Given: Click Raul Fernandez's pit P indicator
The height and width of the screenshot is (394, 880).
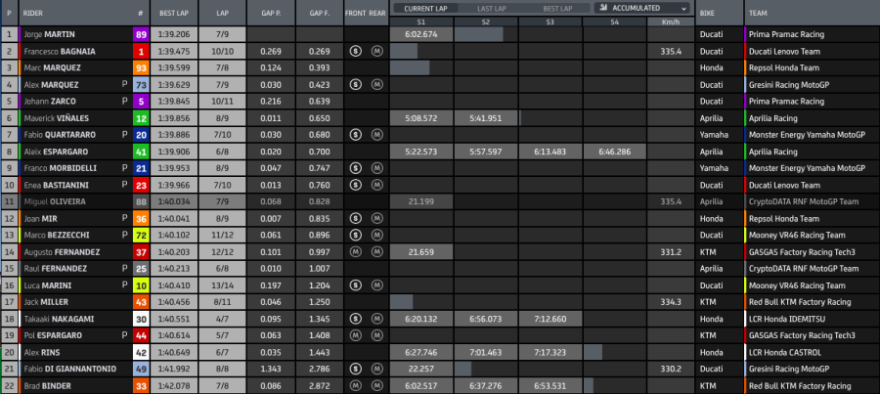Looking at the screenshot, I should 124,268.
